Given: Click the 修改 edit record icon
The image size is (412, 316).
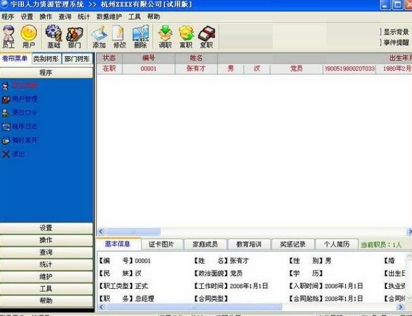Looking at the screenshot, I should [119, 37].
